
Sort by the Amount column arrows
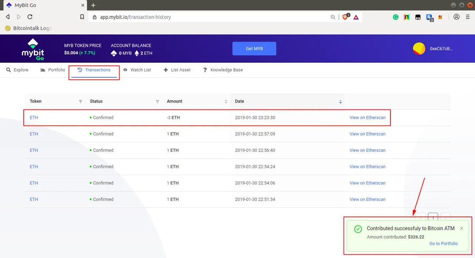[x=226, y=101]
